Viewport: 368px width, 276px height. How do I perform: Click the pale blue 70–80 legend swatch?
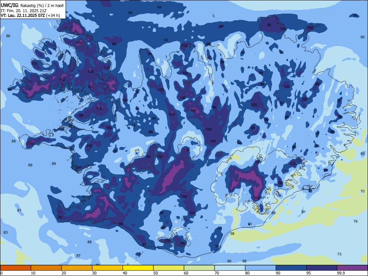tap(230, 268)
